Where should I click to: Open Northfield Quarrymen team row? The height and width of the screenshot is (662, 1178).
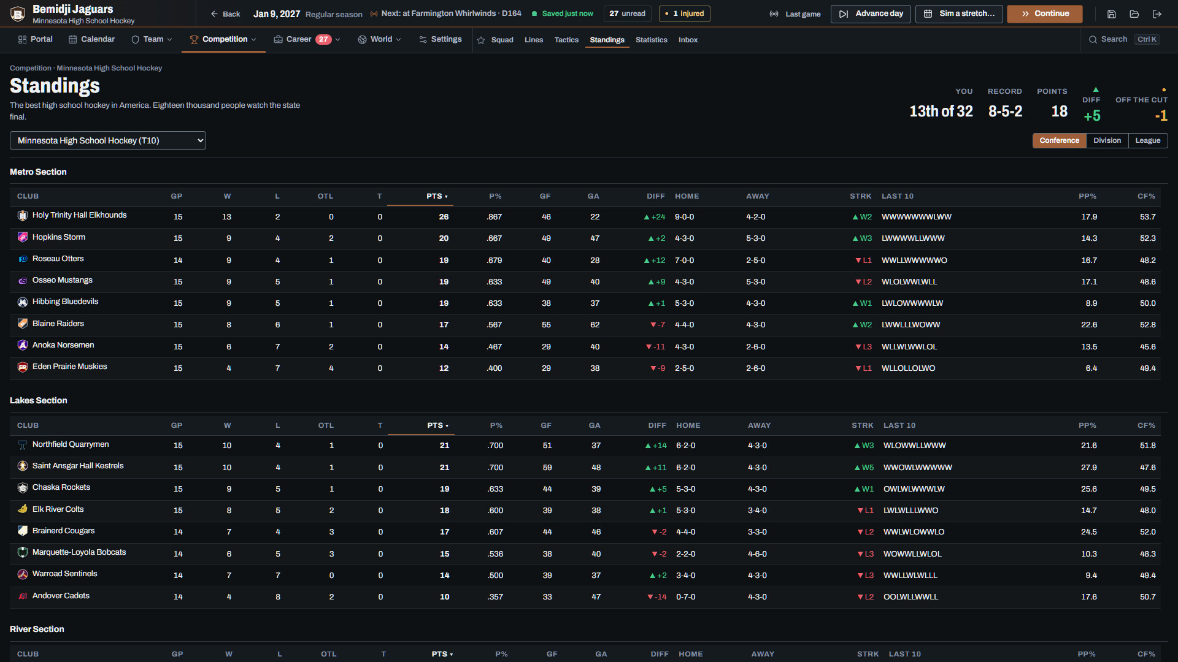585,446
